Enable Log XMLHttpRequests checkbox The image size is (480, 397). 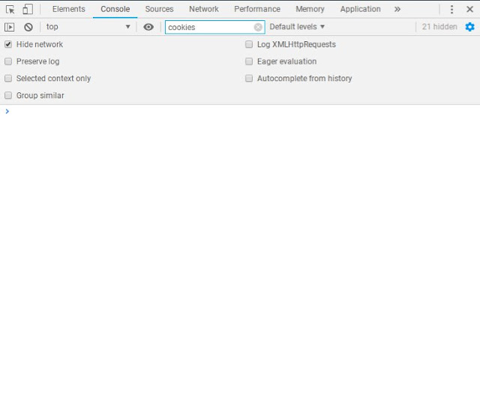point(250,44)
